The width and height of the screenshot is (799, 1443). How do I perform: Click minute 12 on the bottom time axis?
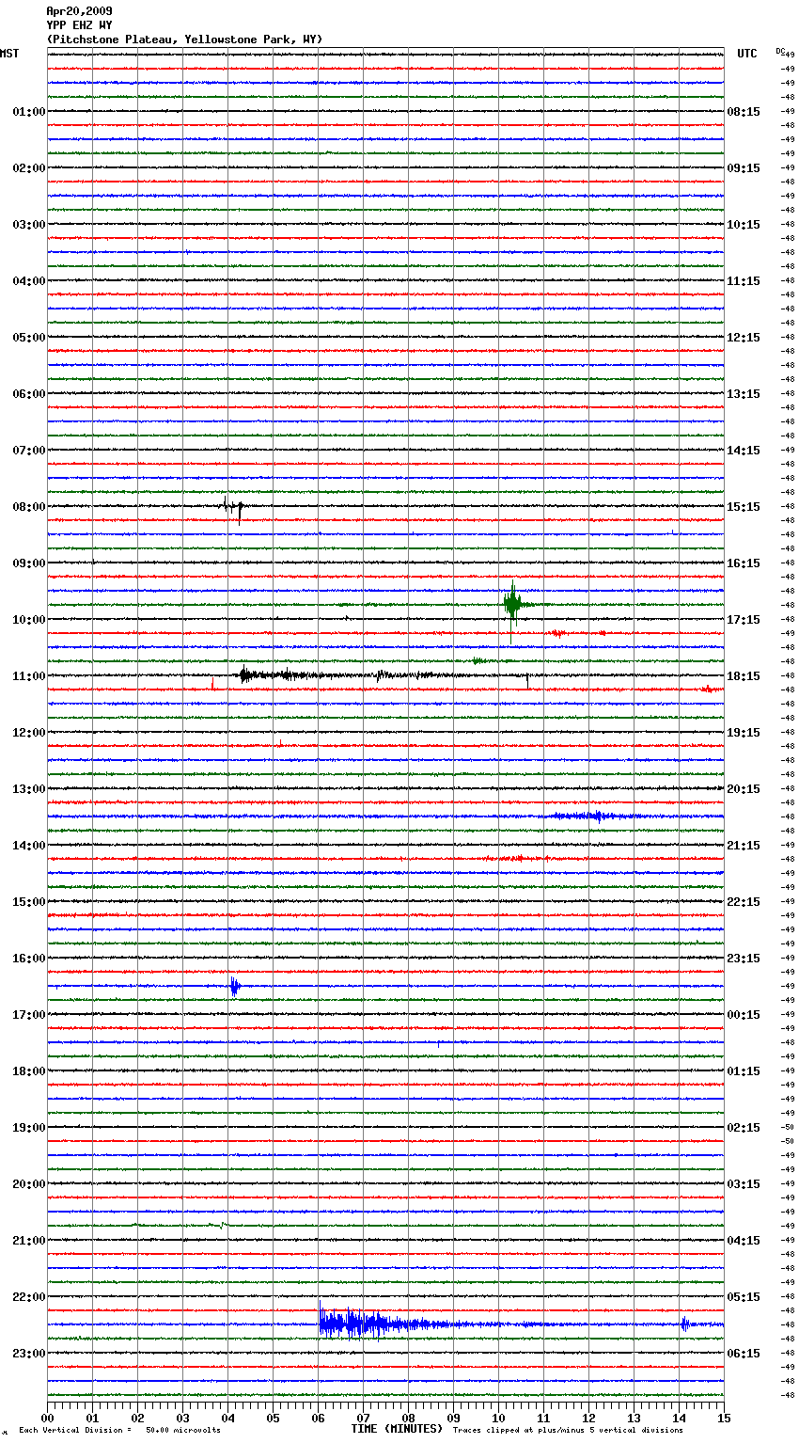click(x=588, y=1418)
